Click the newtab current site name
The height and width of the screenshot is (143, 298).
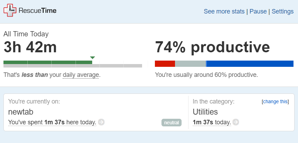(x=21, y=112)
